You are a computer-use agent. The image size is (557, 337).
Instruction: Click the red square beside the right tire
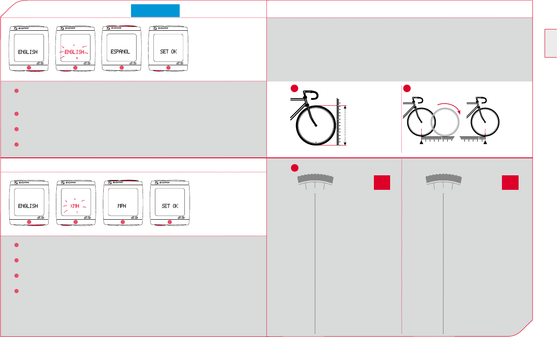coord(510,182)
